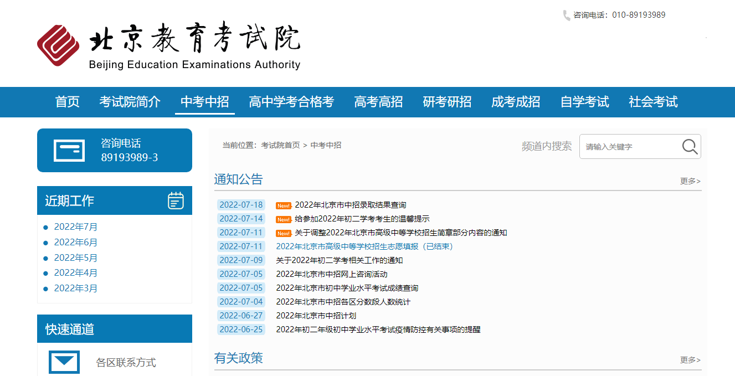Go to 研考研招 section
Image resolution: width=735 pixels, height=376 pixels.
click(x=447, y=102)
